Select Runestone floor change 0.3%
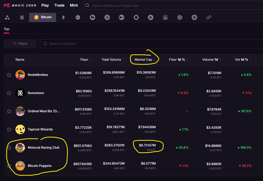 [x=183, y=93]
